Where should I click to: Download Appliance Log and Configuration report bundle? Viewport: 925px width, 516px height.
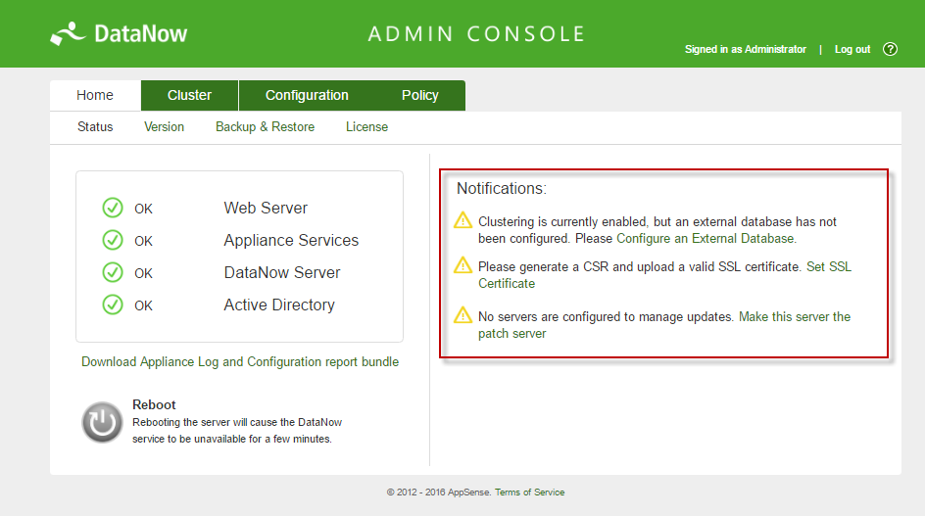point(240,362)
